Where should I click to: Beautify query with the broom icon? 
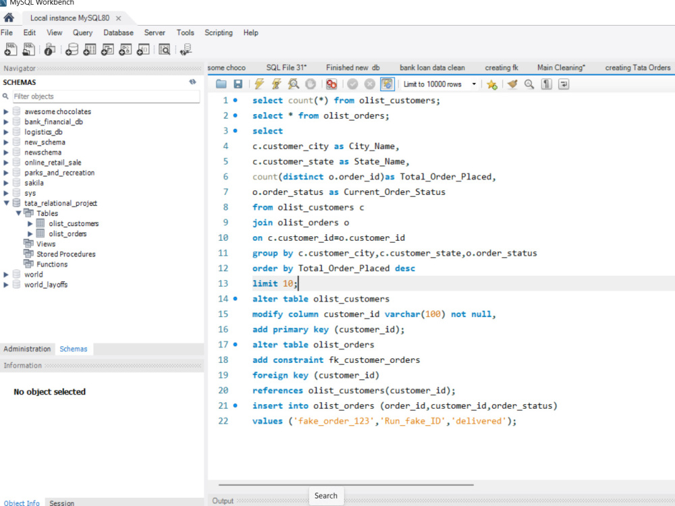pos(512,84)
